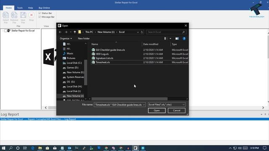Collapse the Log Report panel dropdown arrow
Image resolution: width=269 pixels, height=151 pixels.
point(261,115)
